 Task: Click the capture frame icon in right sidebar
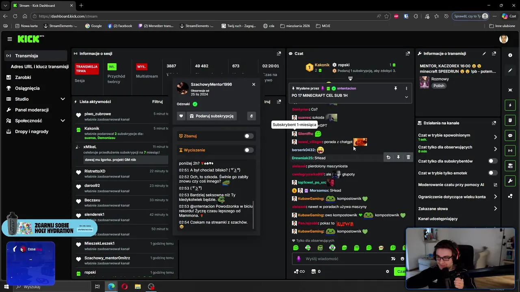pos(510,90)
